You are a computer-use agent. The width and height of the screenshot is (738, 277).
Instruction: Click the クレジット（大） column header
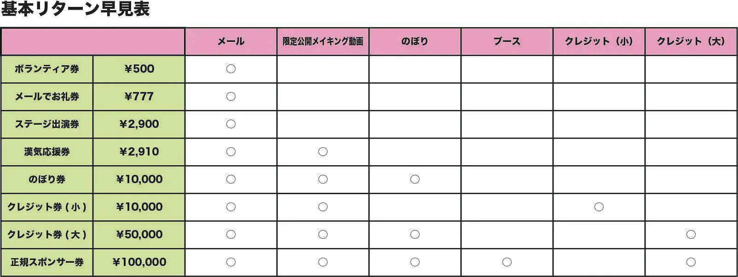point(691,41)
